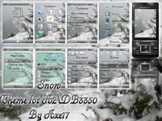
Task: Click battery icon on the Дисплей screen
Action: (x=127, y=49)
